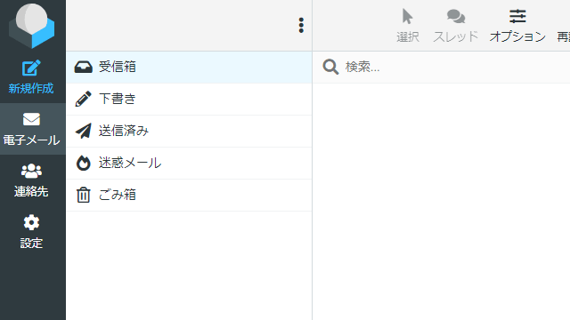This screenshot has height=320, width=570.
Task: Open 設定 settings
Action: click(x=32, y=232)
